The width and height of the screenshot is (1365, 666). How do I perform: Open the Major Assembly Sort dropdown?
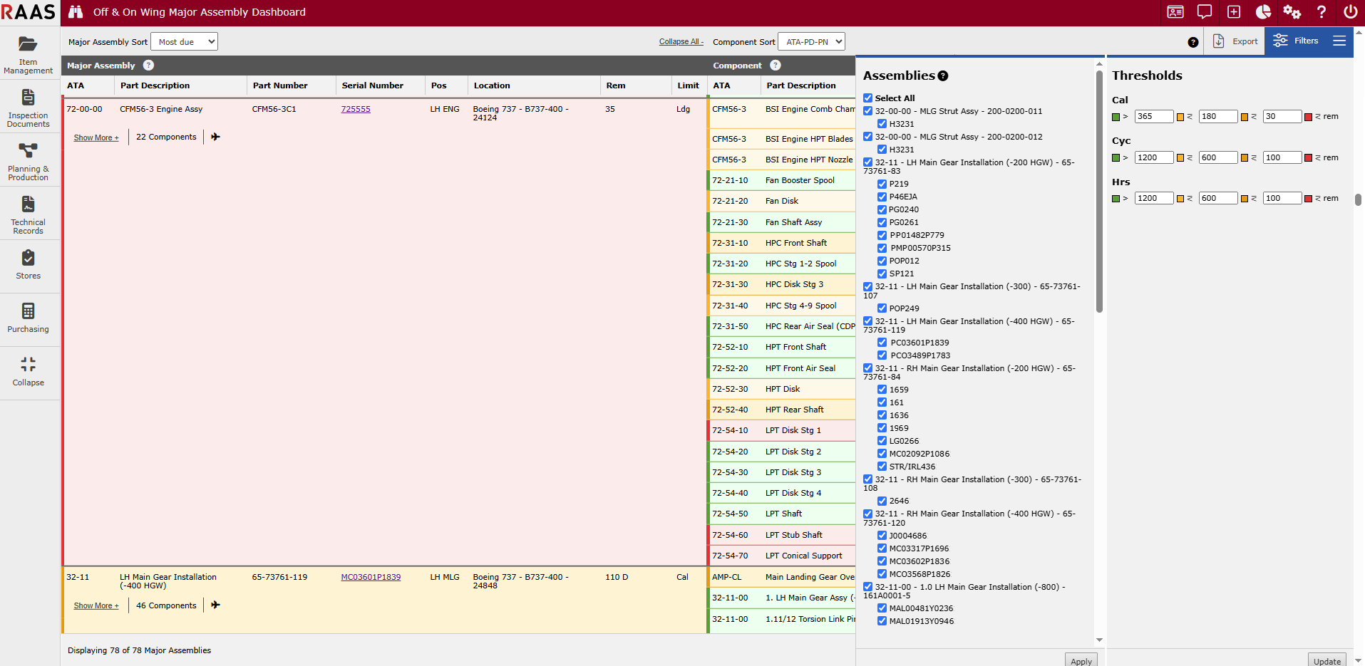[x=185, y=42]
